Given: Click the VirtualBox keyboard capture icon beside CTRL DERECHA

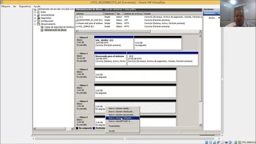Looking at the screenshot, I should point(239,142).
